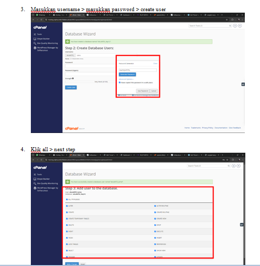Click the user account icon in Step 3 header
The image size is (260, 266).
[x=238, y=166]
